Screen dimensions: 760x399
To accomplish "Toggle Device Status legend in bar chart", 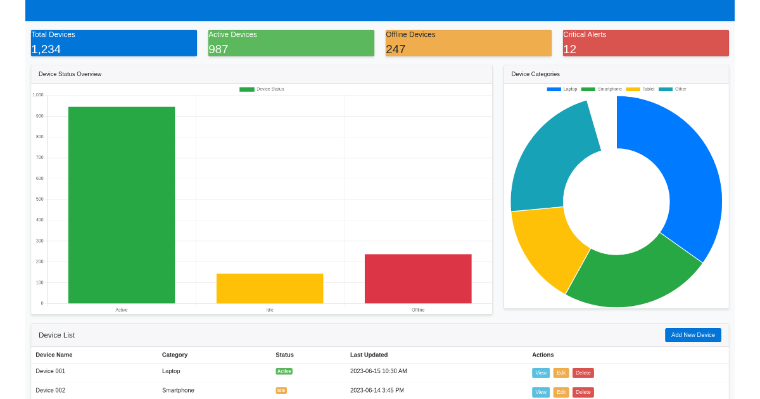I will (262, 89).
